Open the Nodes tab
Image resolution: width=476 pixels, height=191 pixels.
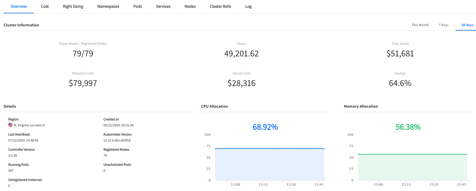point(190,7)
